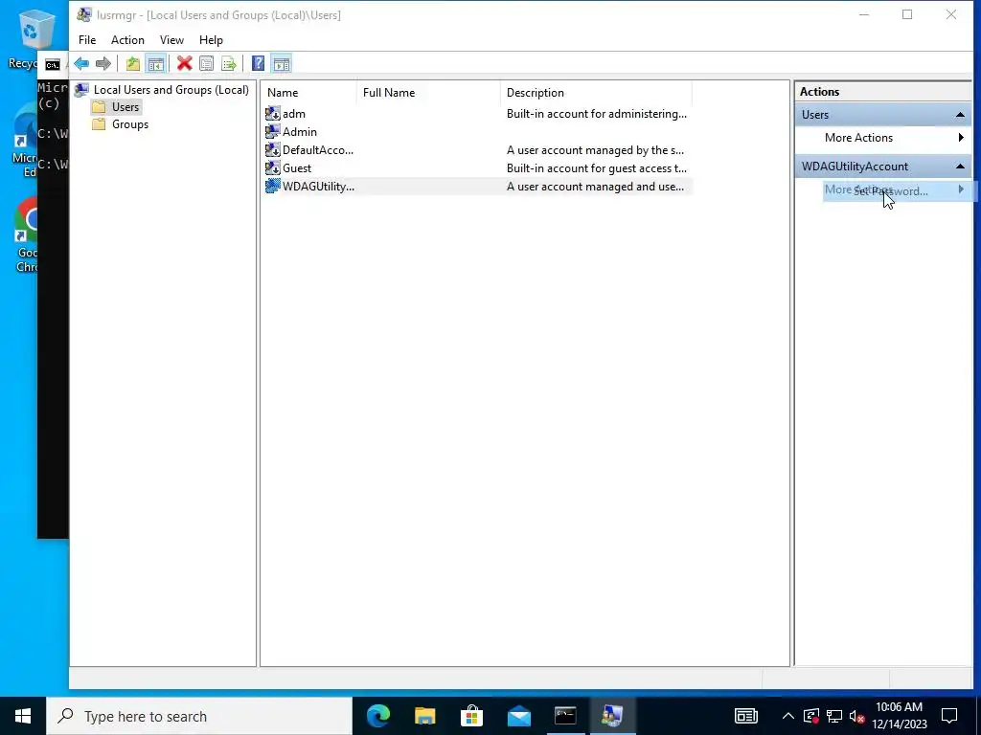
Task: Click the taskbar search box
Action: pos(199,716)
